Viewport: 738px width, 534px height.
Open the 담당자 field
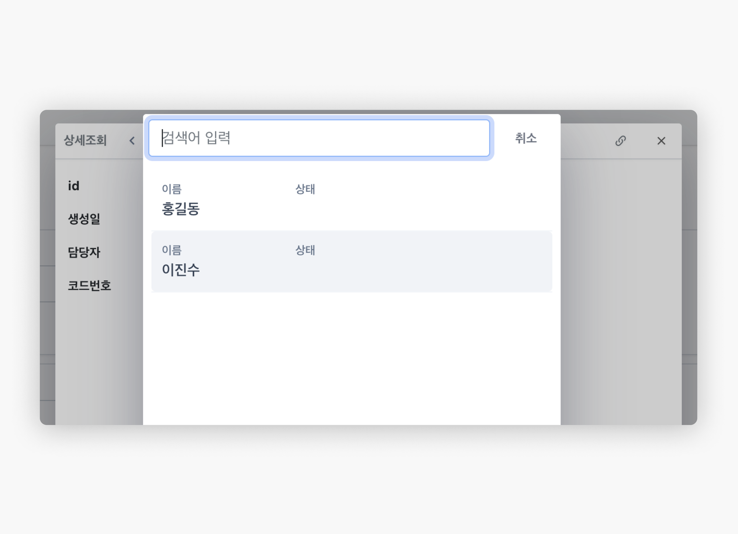[x=84, y=252]
